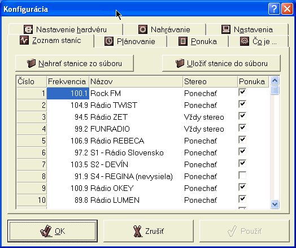Go to the Plánovanie tab
Viewport: 296px width, 248px height.
pos(130,41)
